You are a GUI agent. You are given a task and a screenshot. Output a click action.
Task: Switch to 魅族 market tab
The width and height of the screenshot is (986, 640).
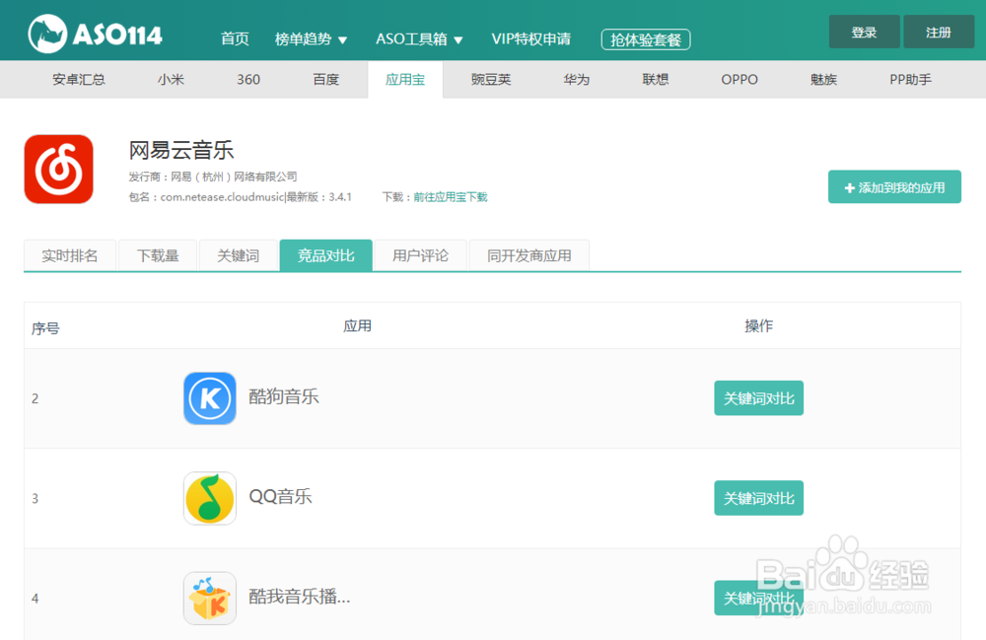pyautogui.click(x=823, y=79)
